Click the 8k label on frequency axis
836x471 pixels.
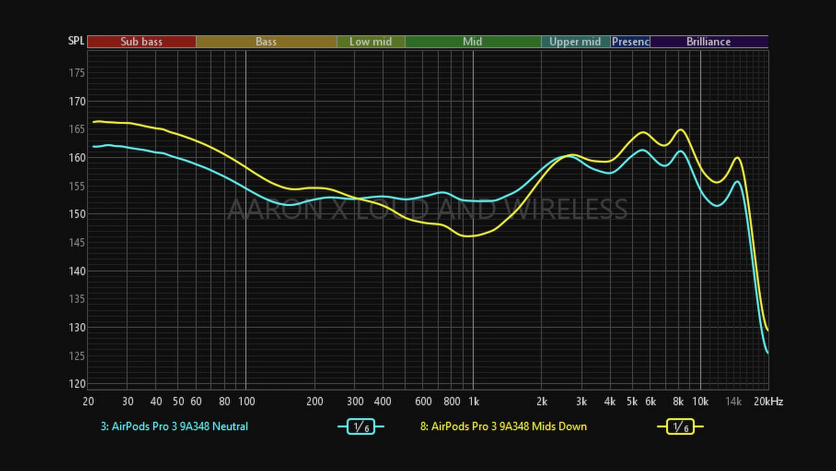coord(678,401)
